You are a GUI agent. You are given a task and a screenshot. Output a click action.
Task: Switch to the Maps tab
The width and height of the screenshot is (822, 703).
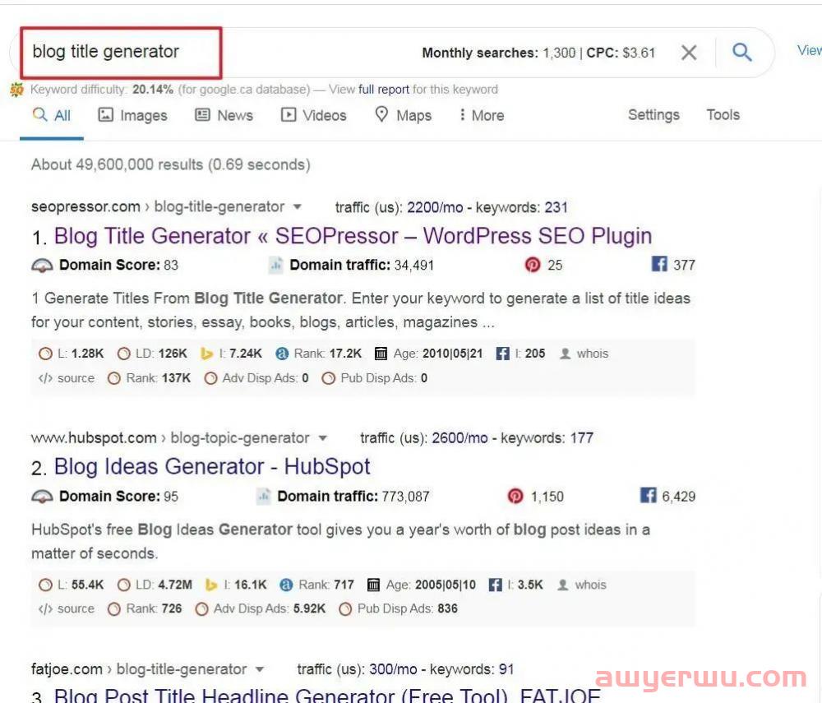(403, 115)
